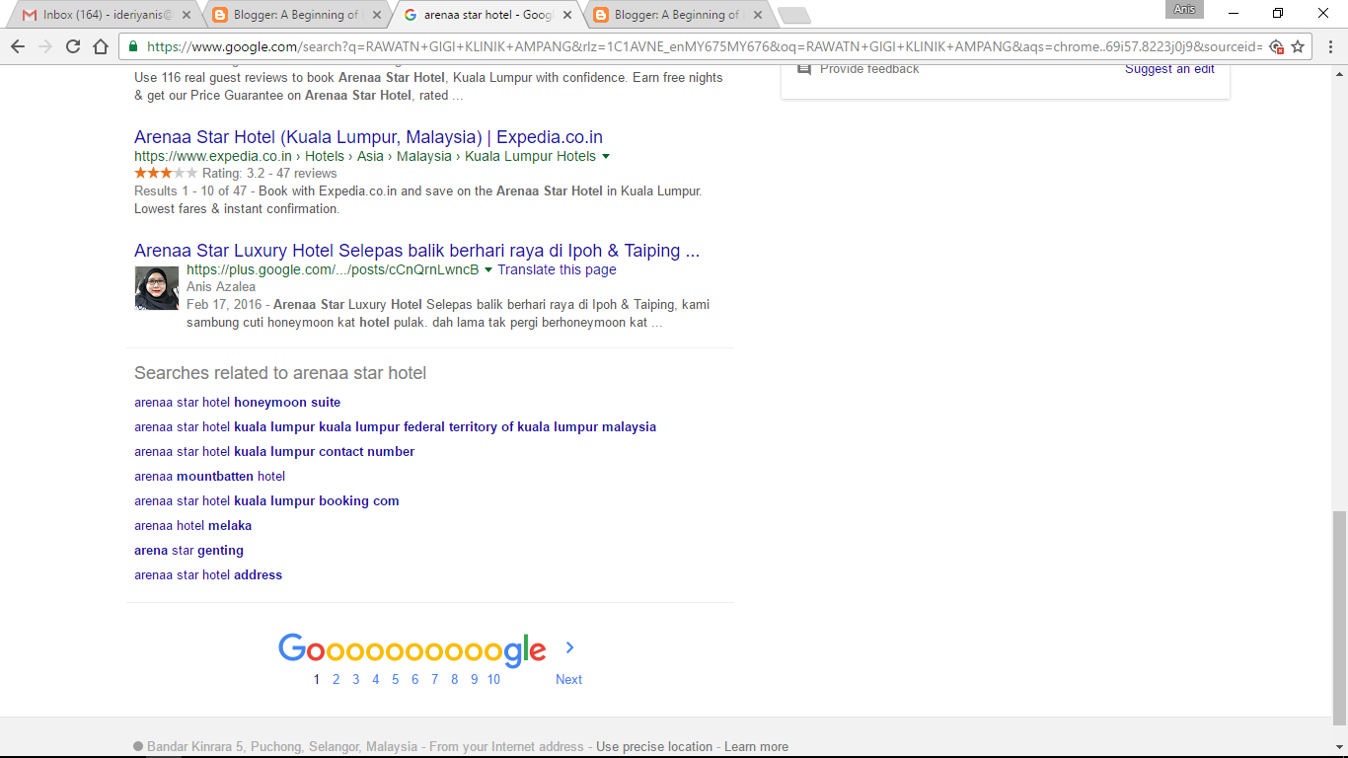This screenshot has height=758, width=1348.
Task: Click the Next page chevron arrow
Action: [569, 647]
